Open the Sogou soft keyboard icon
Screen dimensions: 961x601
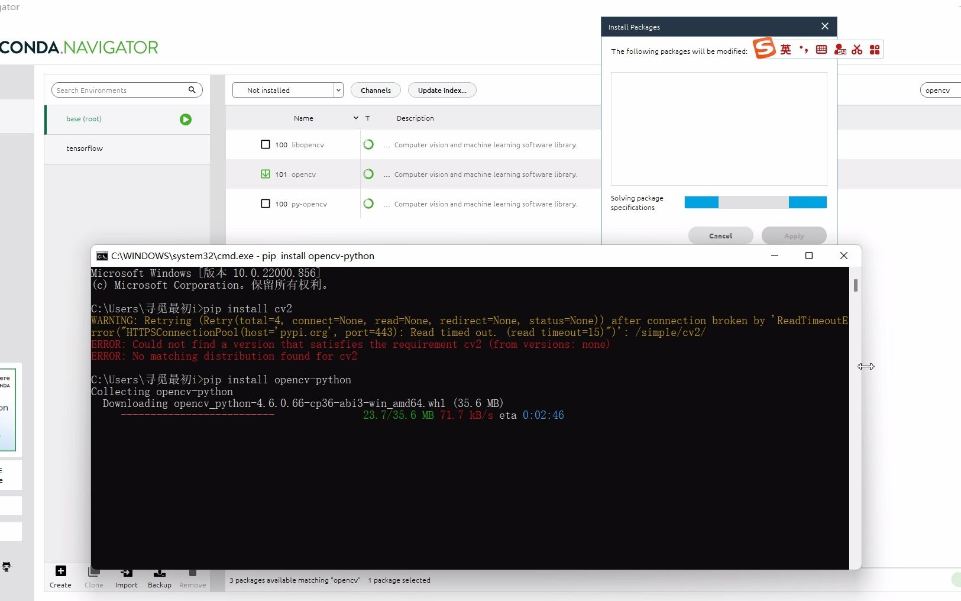pyautogui.click(x=821, y=50)
